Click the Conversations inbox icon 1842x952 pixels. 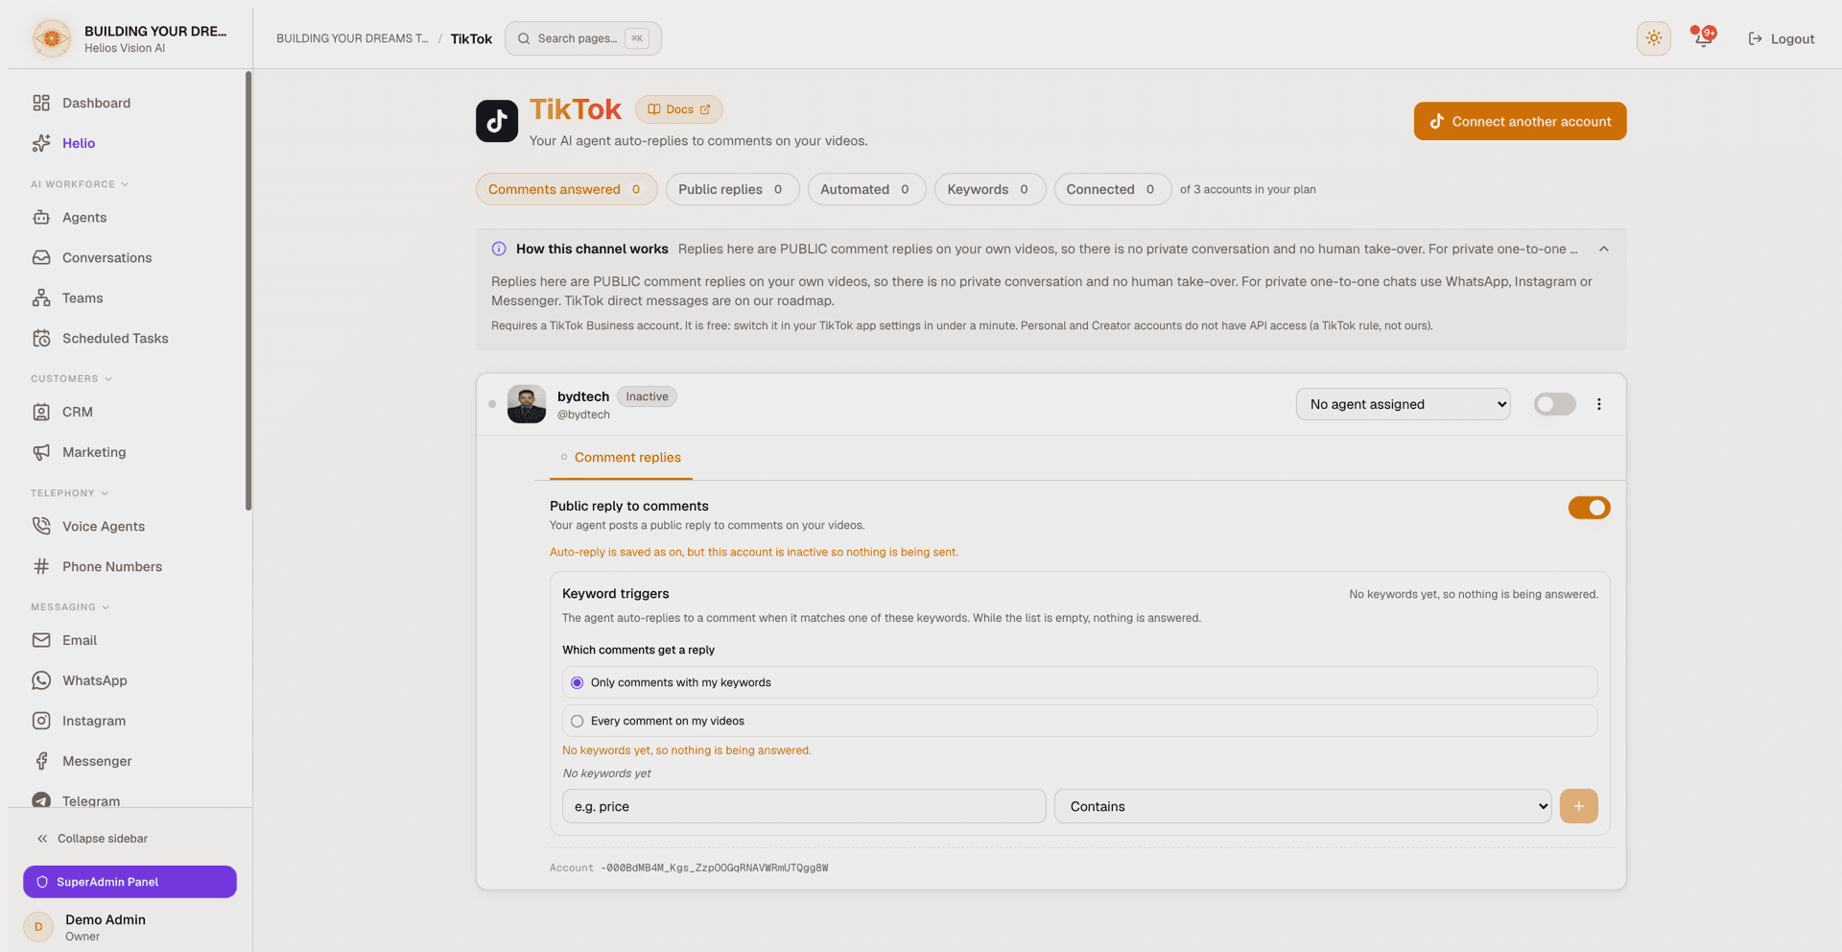coord(41,258)
